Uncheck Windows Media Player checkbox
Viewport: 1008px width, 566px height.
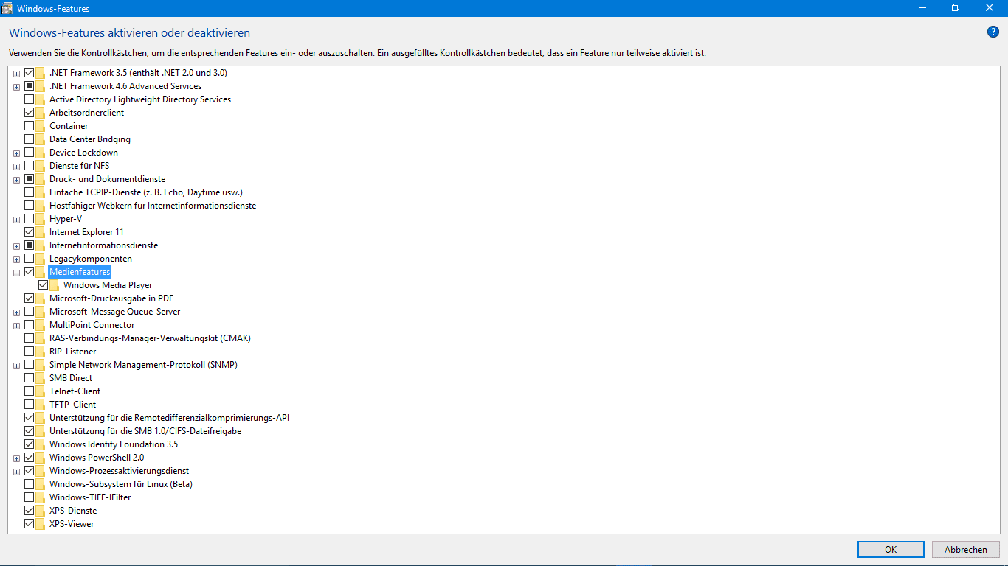(x=44, y=285)
